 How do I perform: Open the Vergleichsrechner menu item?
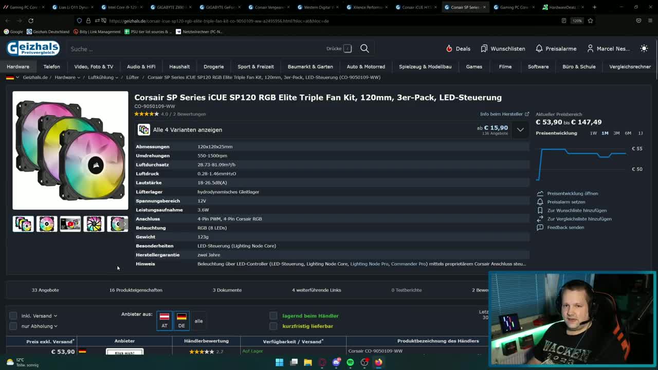(630, 66)
